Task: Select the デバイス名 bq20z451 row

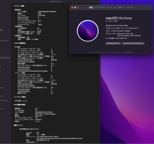Action: pyautogui.click(x=32, y=15)
